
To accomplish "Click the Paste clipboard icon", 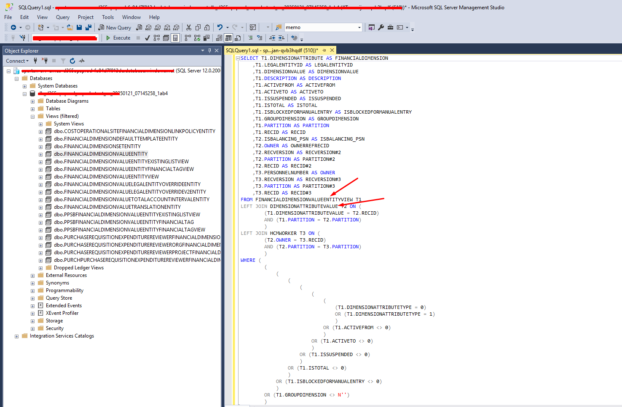I will click(206, 27).
